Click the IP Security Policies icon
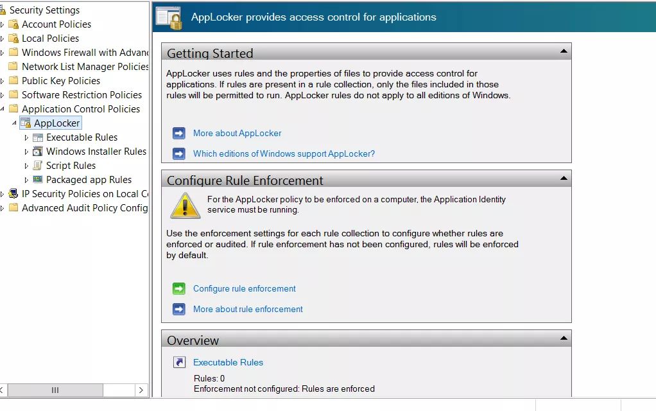 [13, 193]
